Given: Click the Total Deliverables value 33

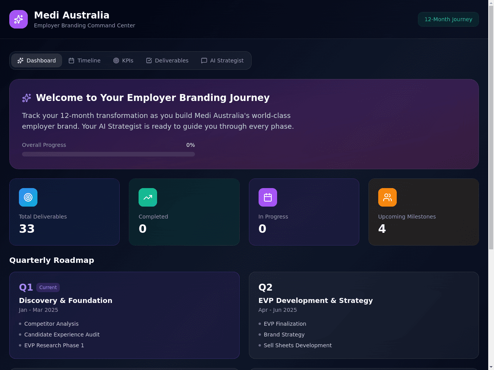Looking at the screenshot, I should tap(27, 229).
